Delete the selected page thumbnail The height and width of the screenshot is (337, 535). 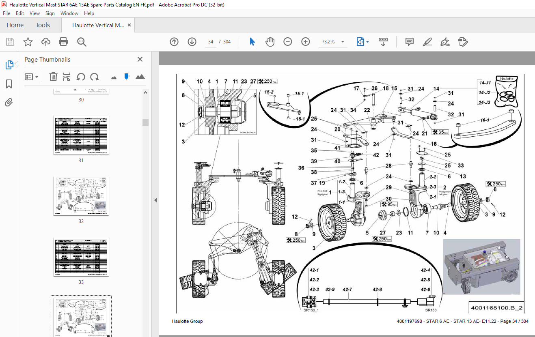[x=53, y=77]
